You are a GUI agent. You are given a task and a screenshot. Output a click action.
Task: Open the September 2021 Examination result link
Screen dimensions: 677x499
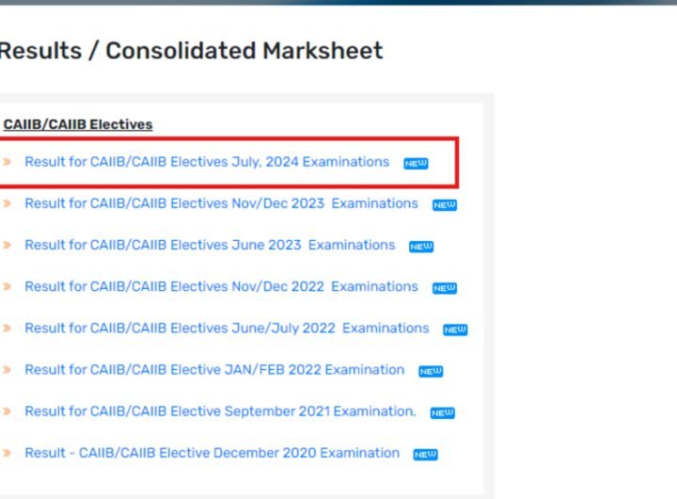click(x=220, y=411)
